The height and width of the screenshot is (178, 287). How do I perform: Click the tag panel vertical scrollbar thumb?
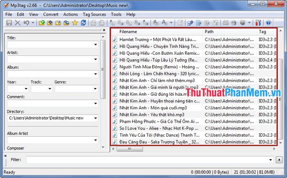pyautogui.click(x=102, y=70)
